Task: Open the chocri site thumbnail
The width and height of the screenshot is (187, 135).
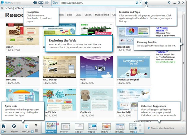Action: (22, 34)
